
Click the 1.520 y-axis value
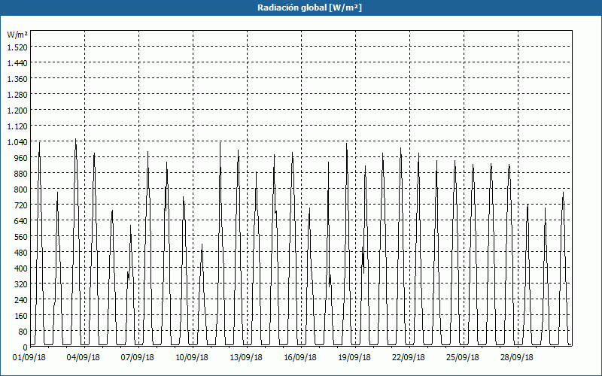tap(17, 47)
